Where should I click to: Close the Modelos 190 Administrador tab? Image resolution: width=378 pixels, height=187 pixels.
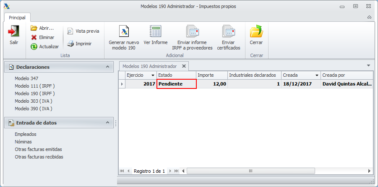tap(184, 66)
